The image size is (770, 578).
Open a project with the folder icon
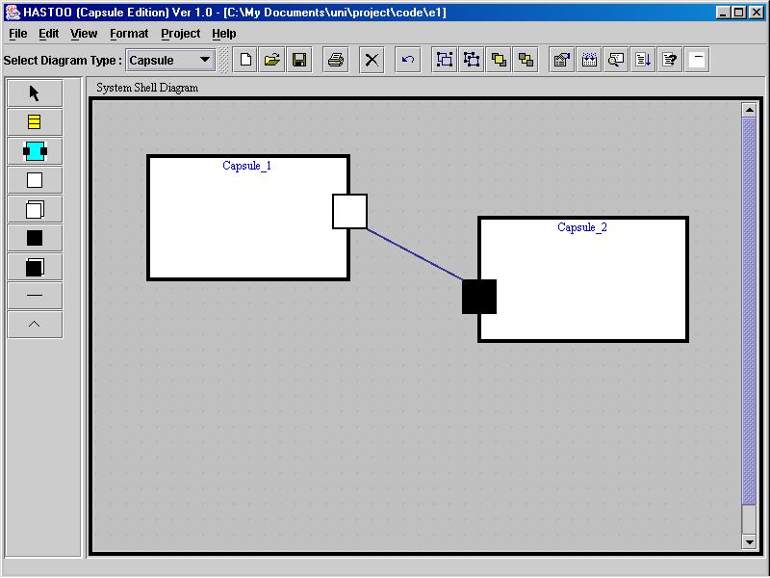tap(272, 60)
